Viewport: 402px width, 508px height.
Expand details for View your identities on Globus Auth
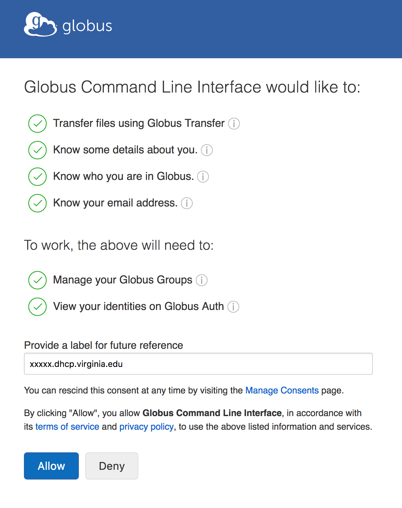[x=233, y=307]
